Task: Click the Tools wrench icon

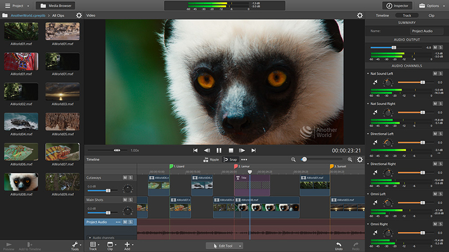Action: pyautogui.click(x=75, y=245)
